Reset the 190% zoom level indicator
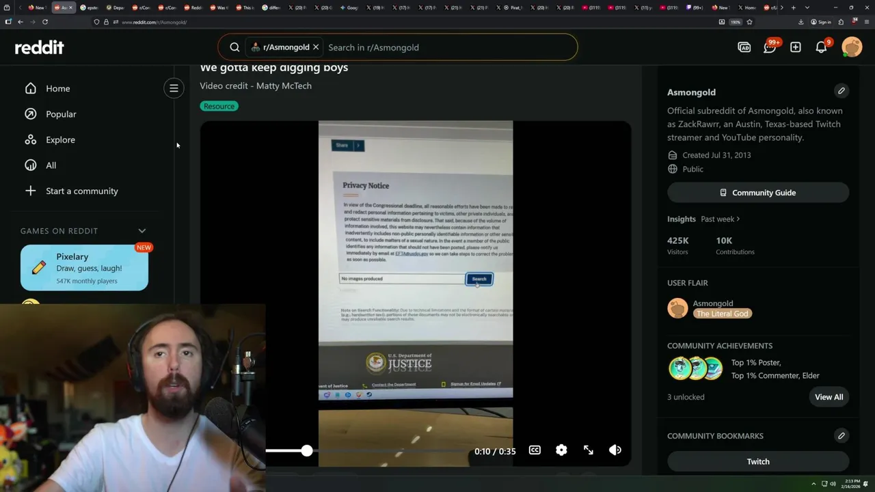This screenshot has width=875, height=492. pyautogui.click(x=736, y=22)
